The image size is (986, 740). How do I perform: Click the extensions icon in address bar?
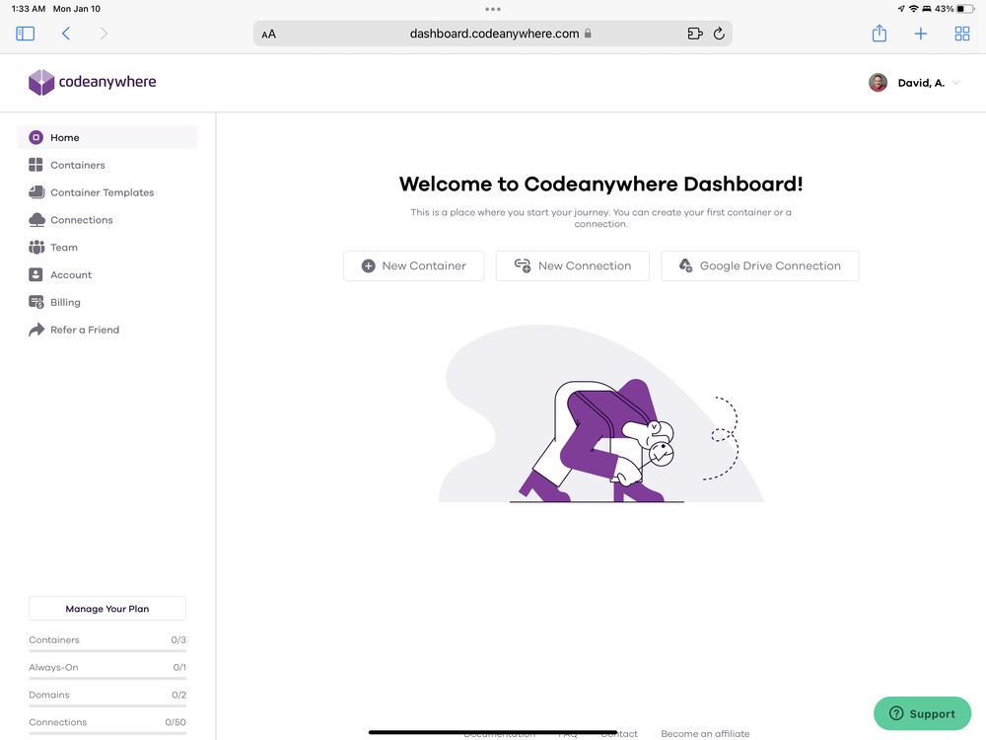(695, 34)
